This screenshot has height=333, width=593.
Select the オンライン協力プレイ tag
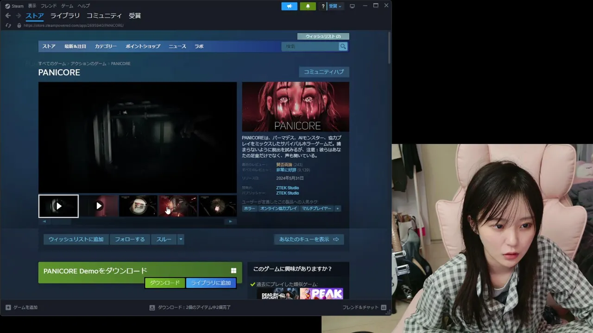(278, 209)
